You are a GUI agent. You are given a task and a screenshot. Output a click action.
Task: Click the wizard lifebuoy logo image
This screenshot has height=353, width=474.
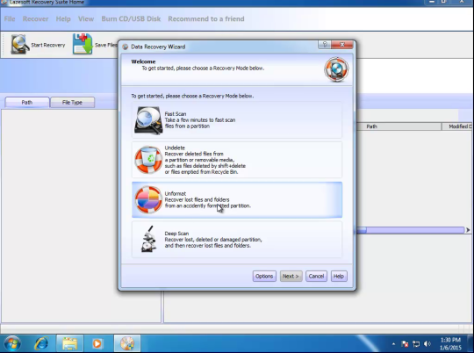(x=336, y=69)
